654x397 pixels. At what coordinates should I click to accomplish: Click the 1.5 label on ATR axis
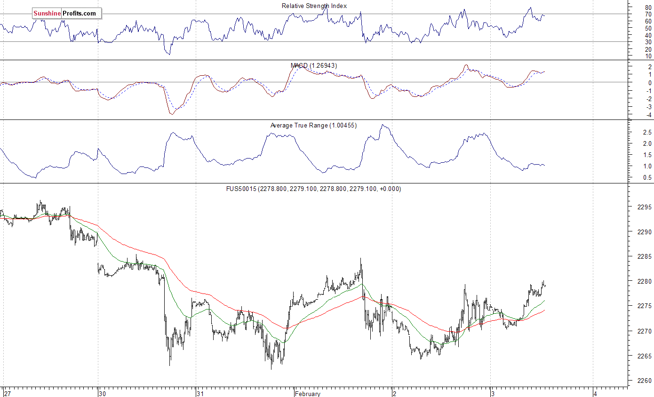(x=647, y=155)
